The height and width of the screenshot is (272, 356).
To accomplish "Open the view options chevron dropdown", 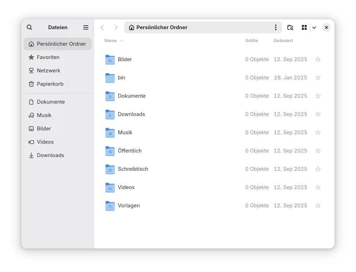I will click(x=314, y=27).
